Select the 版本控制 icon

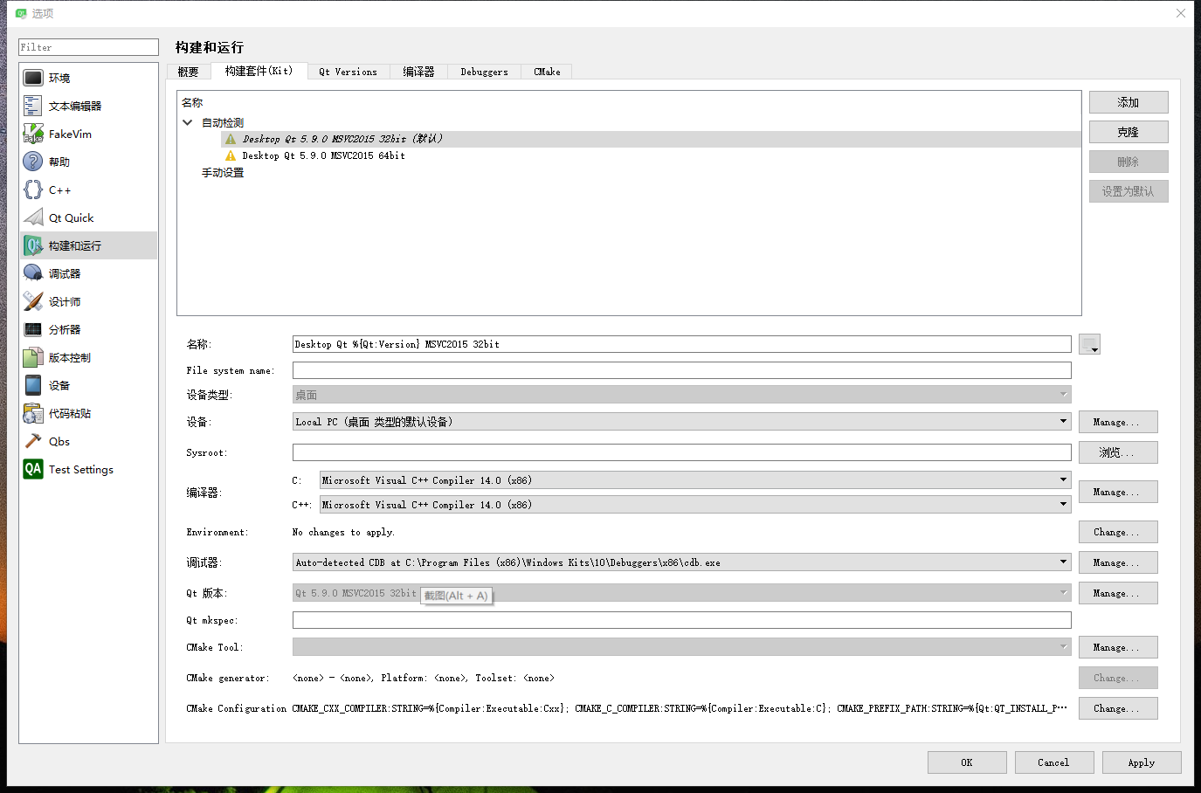[33, 357]
